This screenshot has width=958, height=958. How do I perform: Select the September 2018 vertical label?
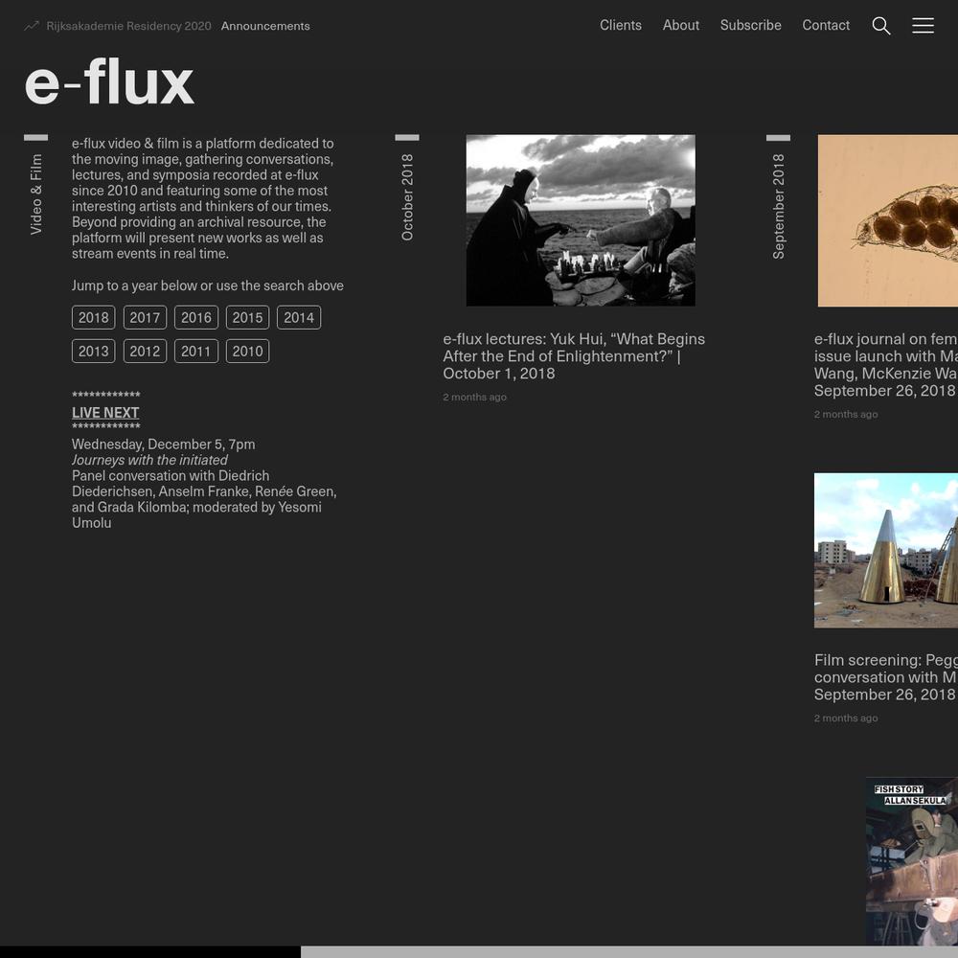778,206
